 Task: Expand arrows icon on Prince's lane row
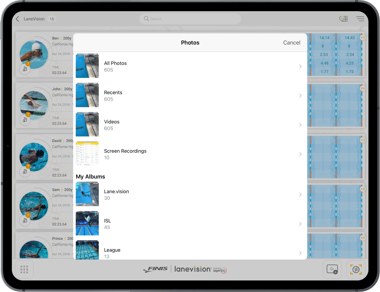pos(363,238)
